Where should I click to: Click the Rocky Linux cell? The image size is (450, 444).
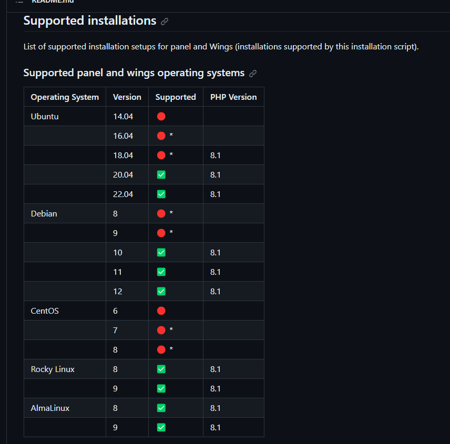tap(53, 369)
